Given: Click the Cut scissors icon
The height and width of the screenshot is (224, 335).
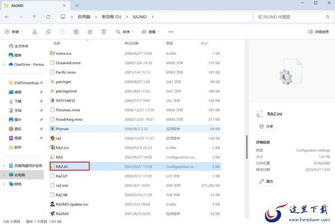Looking at the screenshot, I should [35, 32].
